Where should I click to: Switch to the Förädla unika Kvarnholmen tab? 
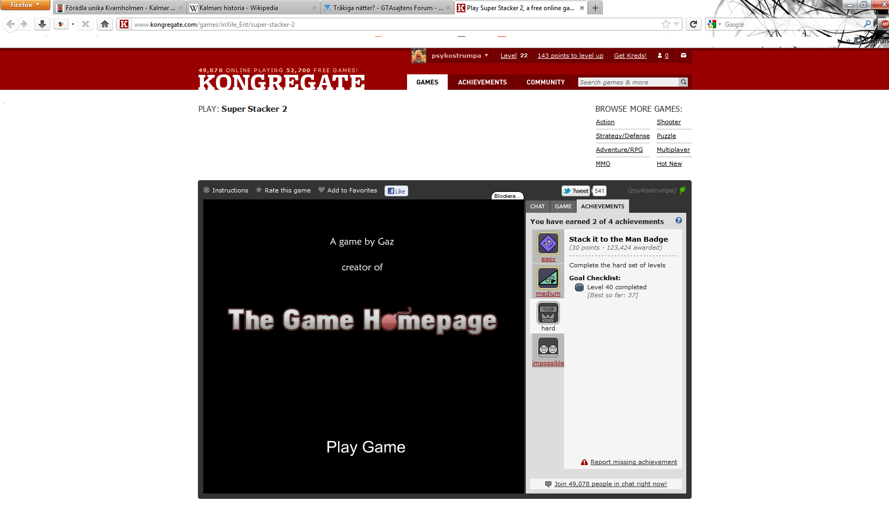point(120,8)
